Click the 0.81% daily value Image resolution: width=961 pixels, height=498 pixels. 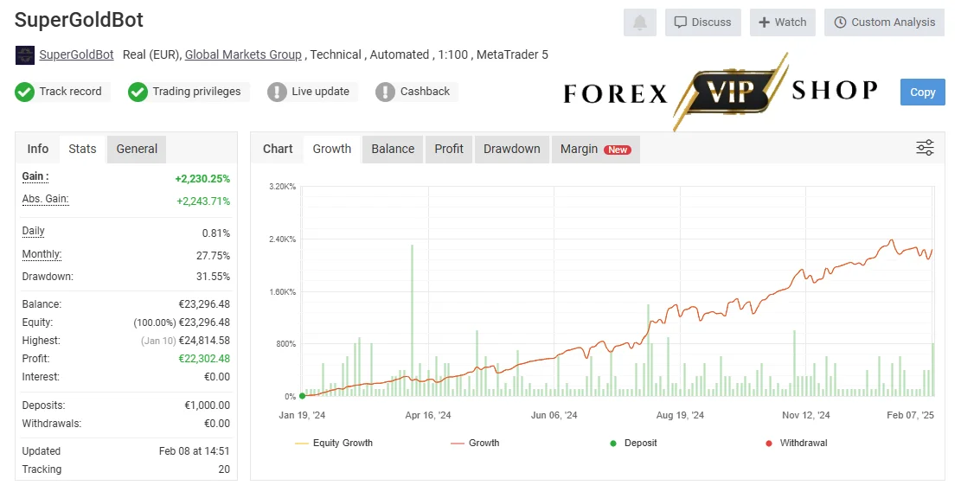[x=216, y=233]
